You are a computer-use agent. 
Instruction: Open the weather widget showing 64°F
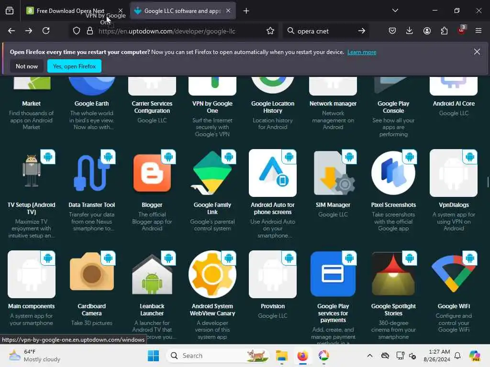point(34,356)
